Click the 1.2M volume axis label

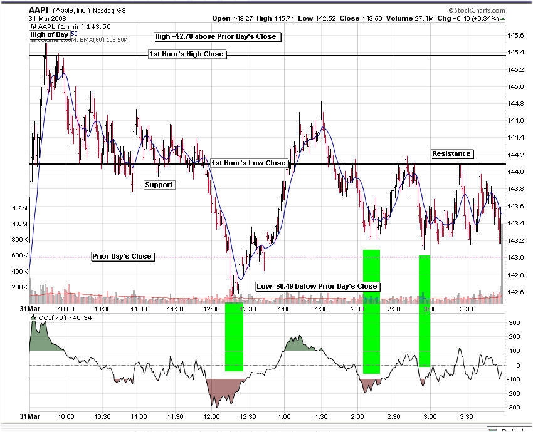pyautogui.click(x=20, y=208)
